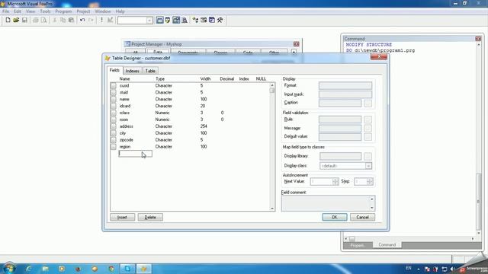Open the Help menu
488x274 pixels.
120,11
